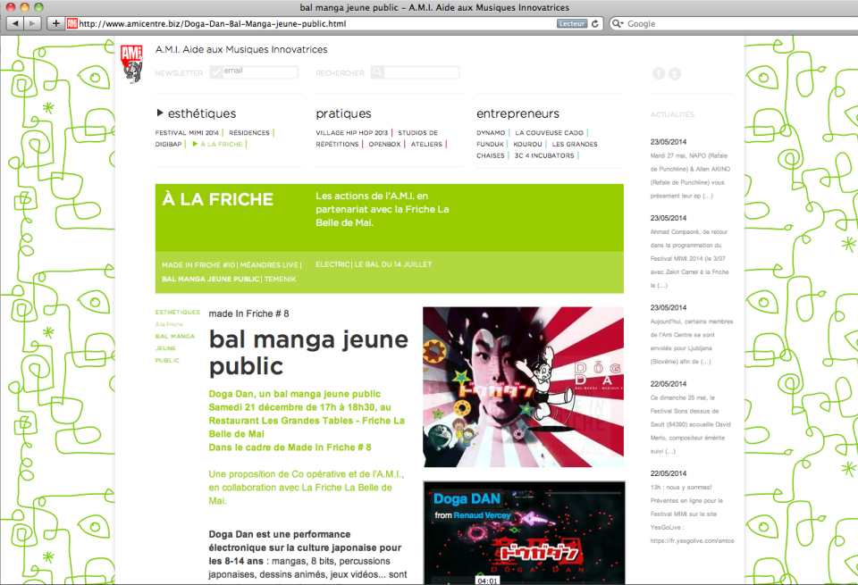The width and height of the screenshot is (858, 585).
Task: Click the newsletter email input field
Action: pyautogui.click(x=260, y=72)
